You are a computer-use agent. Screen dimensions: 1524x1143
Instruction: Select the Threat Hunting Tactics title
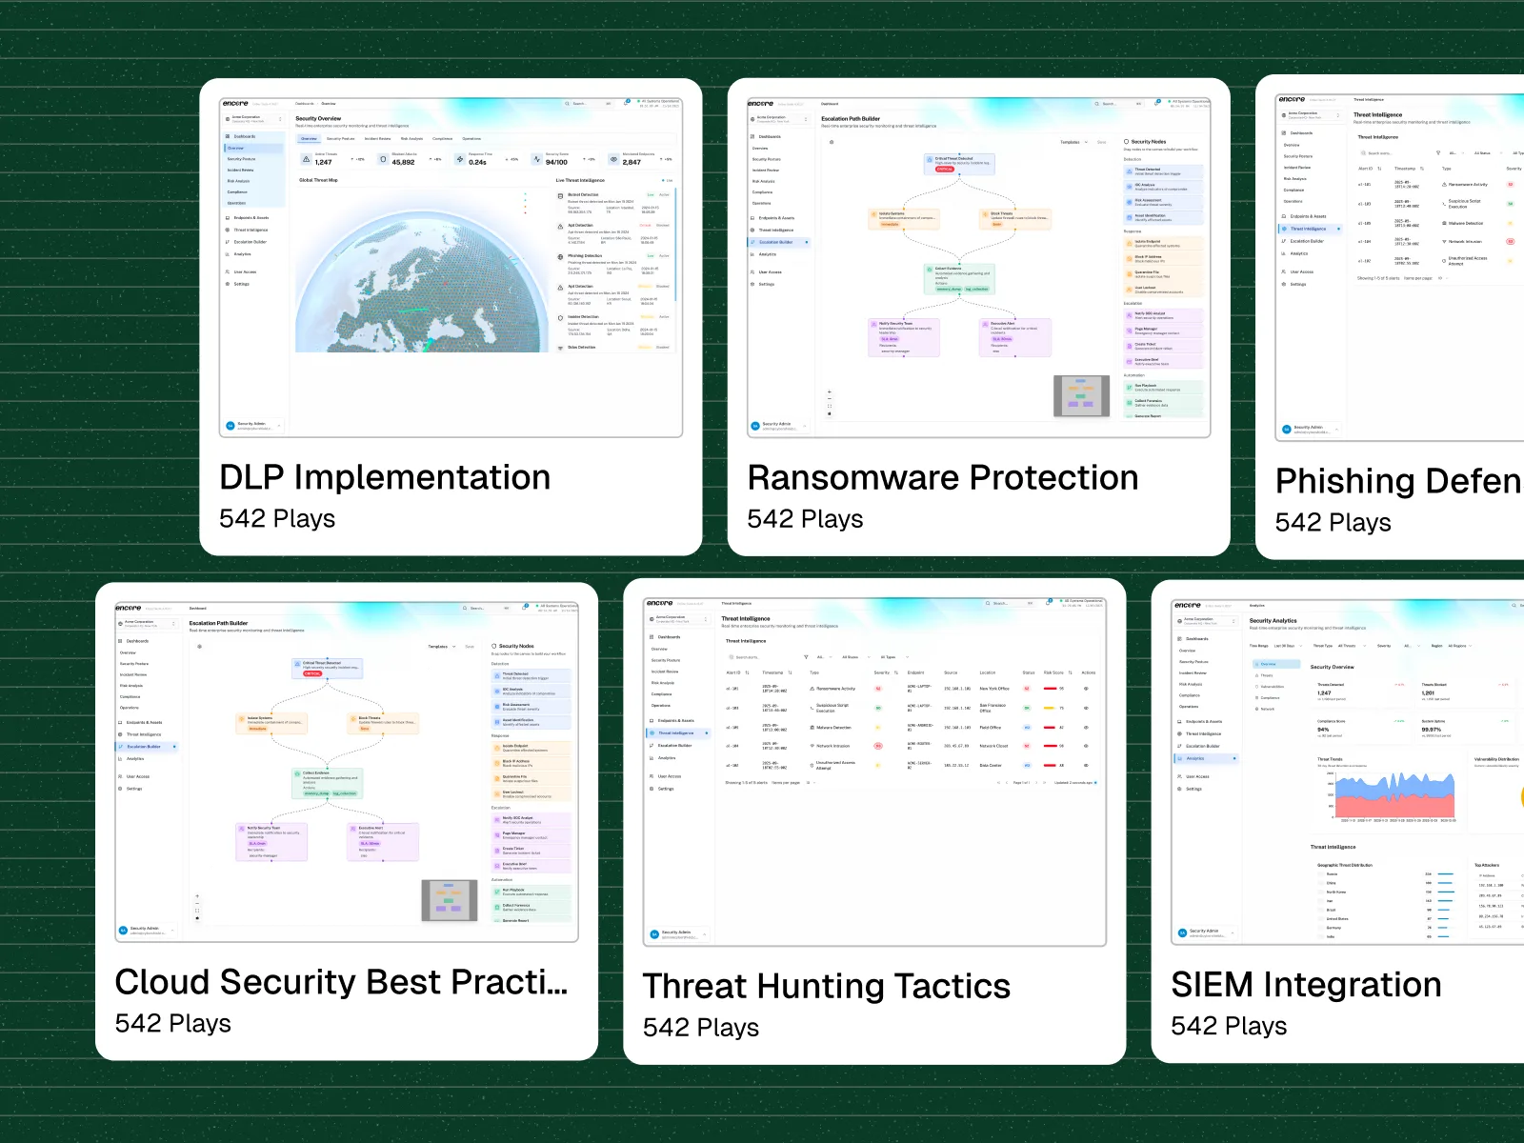click(x=827, y=986)
